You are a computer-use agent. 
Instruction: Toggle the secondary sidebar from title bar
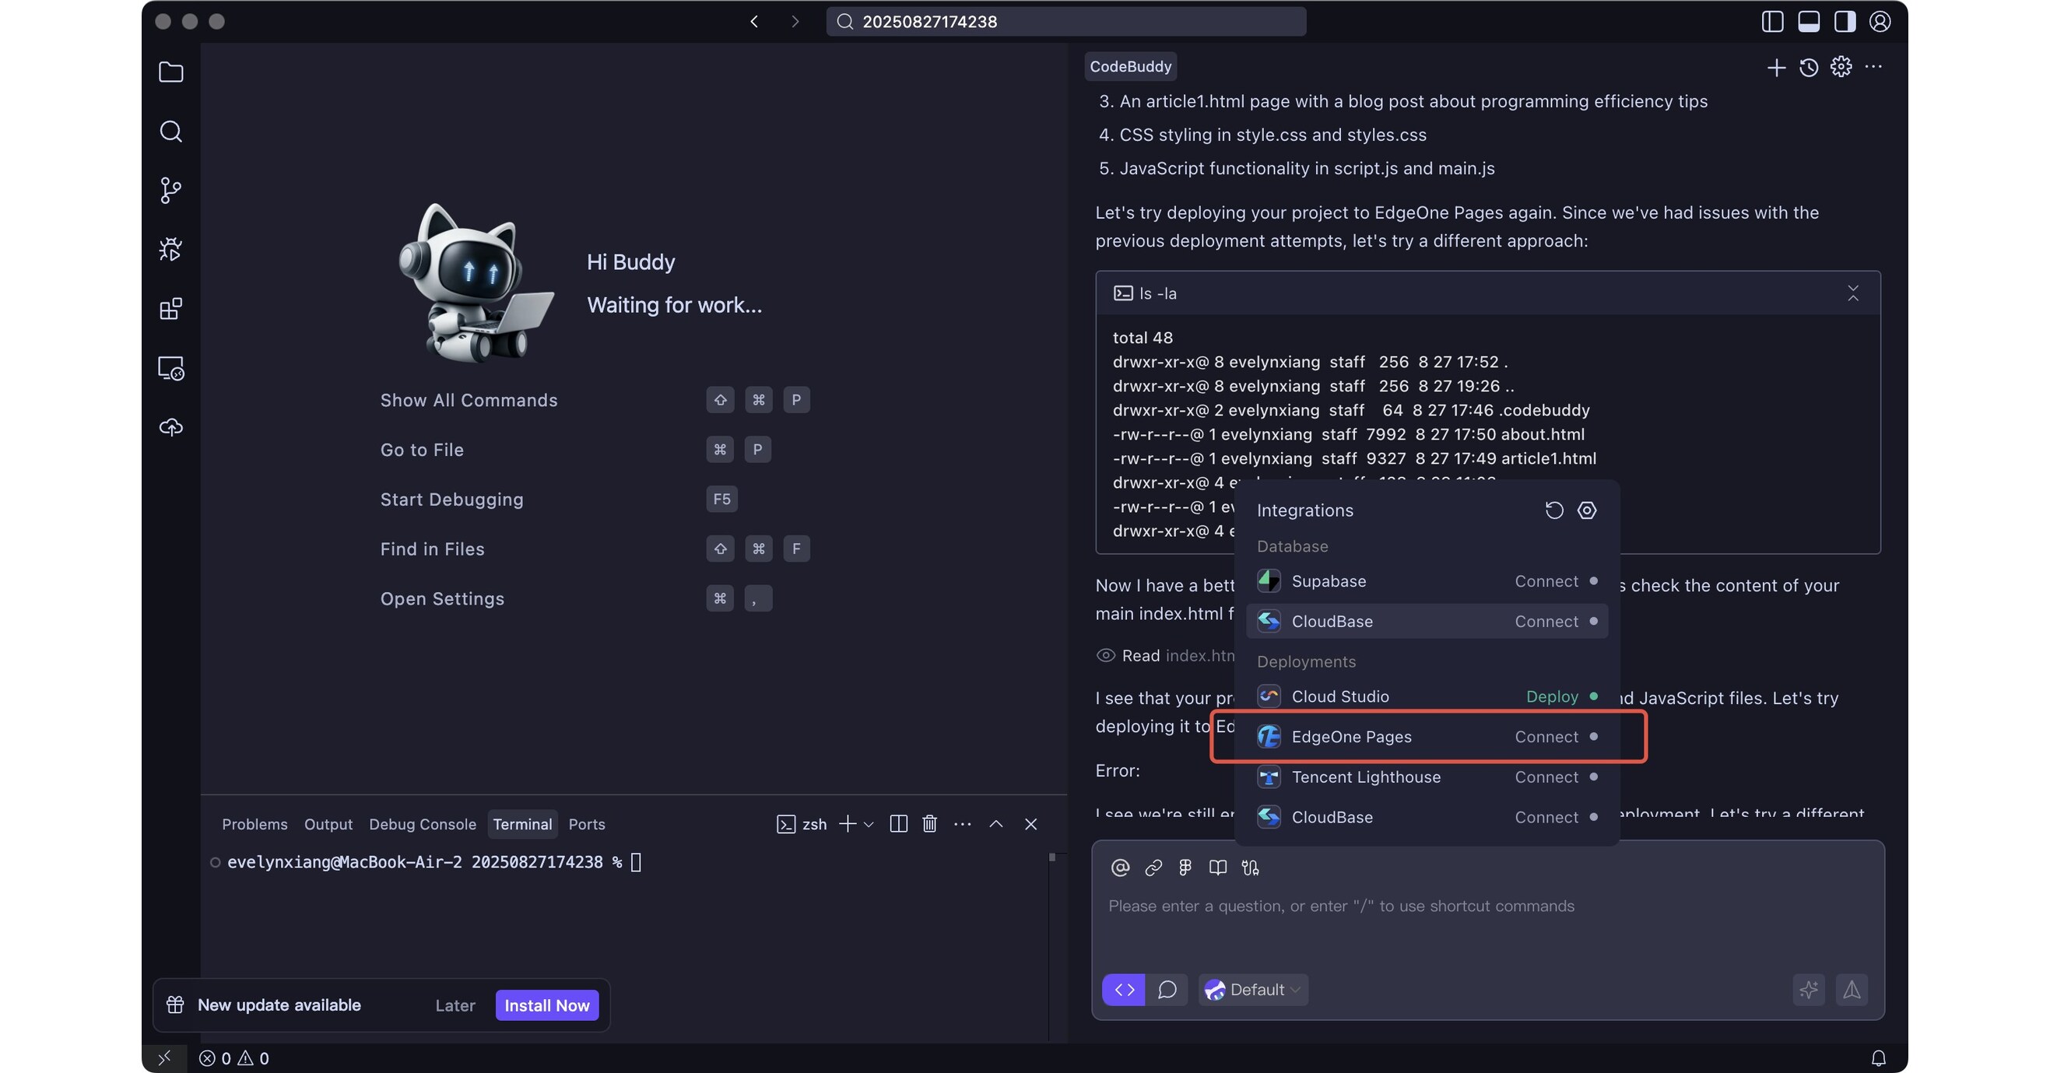coord(1844,22)
